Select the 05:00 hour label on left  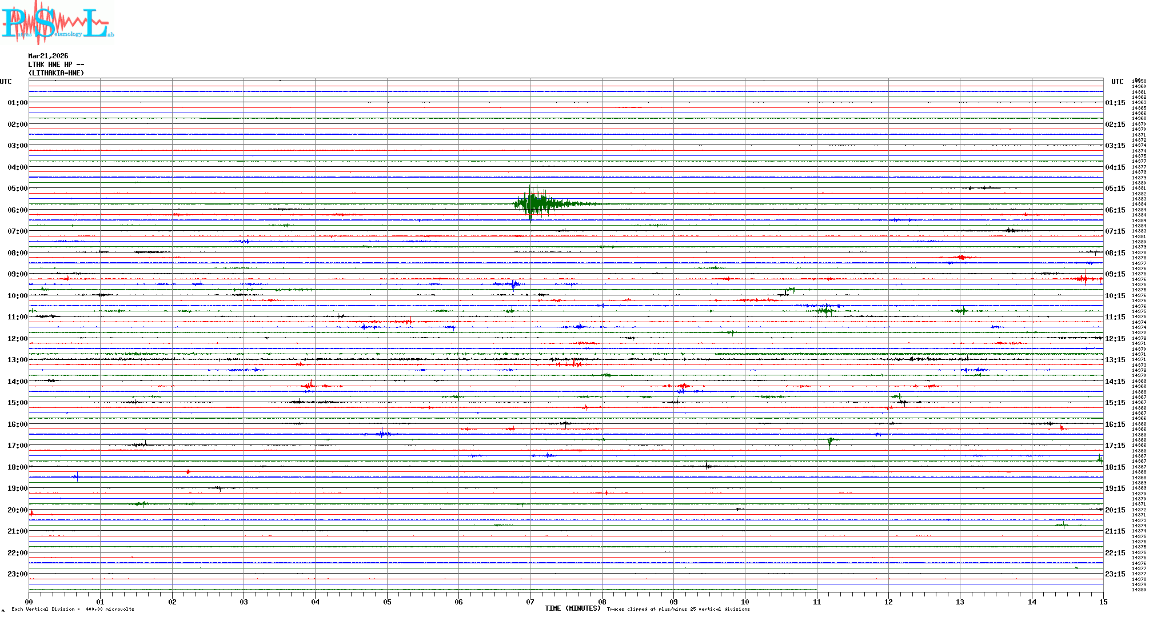17,189
